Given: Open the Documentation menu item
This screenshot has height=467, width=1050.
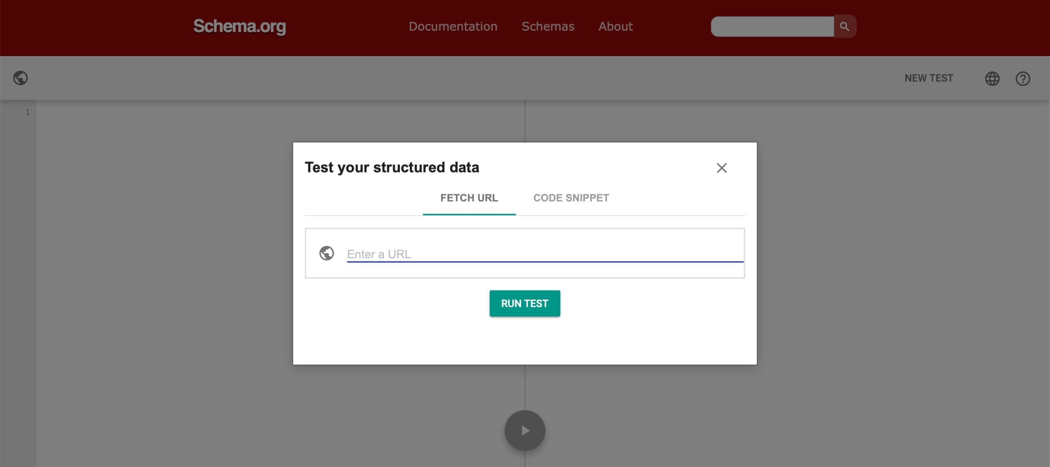Looking at the screenshot, I should tap(453, 26).
